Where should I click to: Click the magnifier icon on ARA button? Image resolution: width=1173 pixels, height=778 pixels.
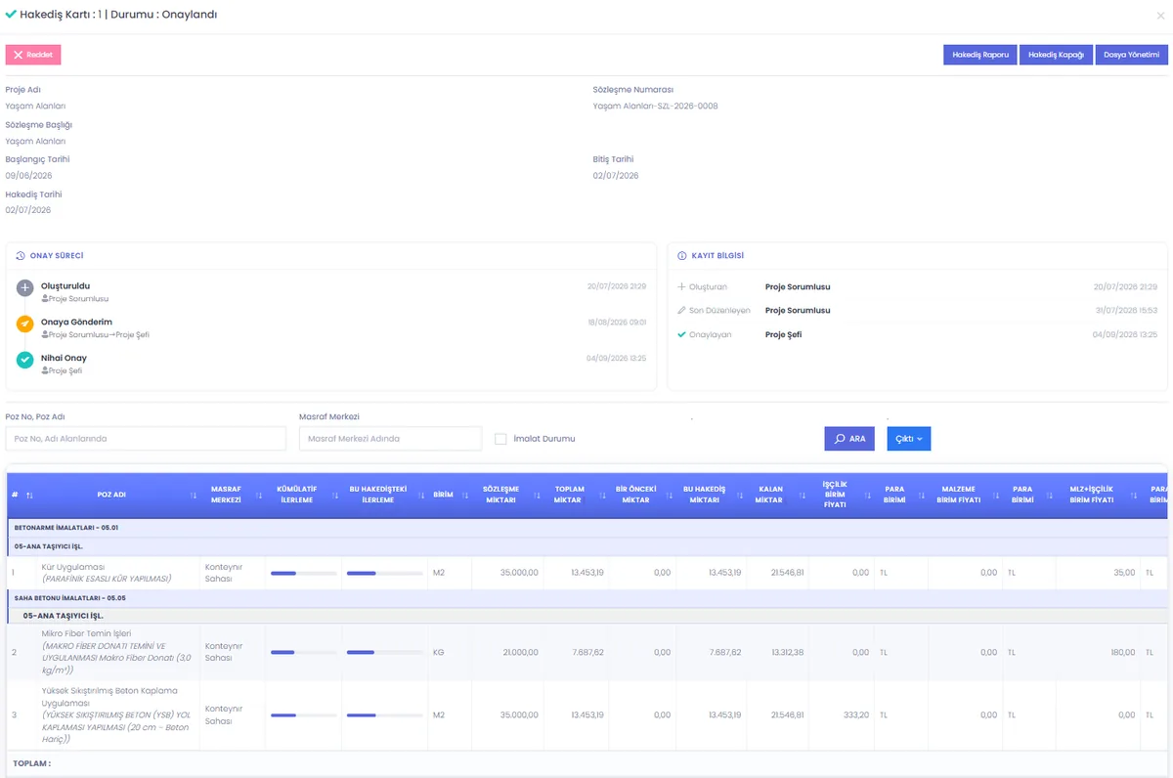tap(840, 439)
